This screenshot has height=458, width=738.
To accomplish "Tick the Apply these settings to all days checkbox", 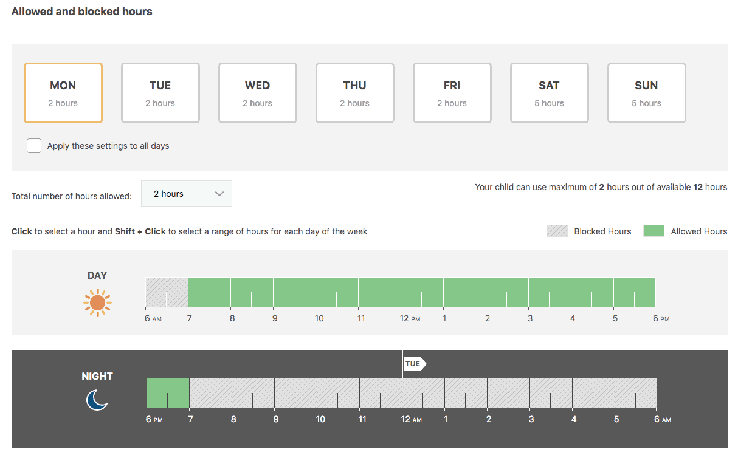I will point(34,146).
